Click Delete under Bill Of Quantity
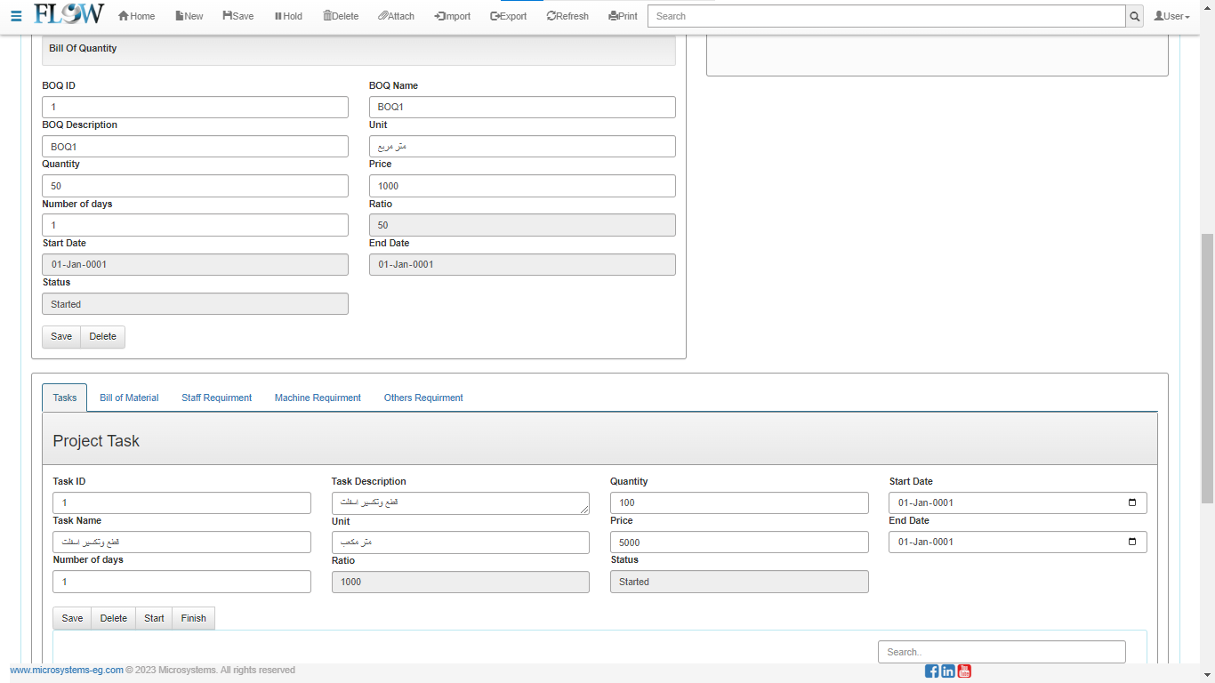 102,336
